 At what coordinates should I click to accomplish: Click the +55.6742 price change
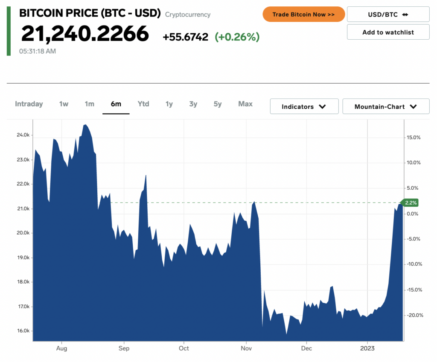(185, 37)
